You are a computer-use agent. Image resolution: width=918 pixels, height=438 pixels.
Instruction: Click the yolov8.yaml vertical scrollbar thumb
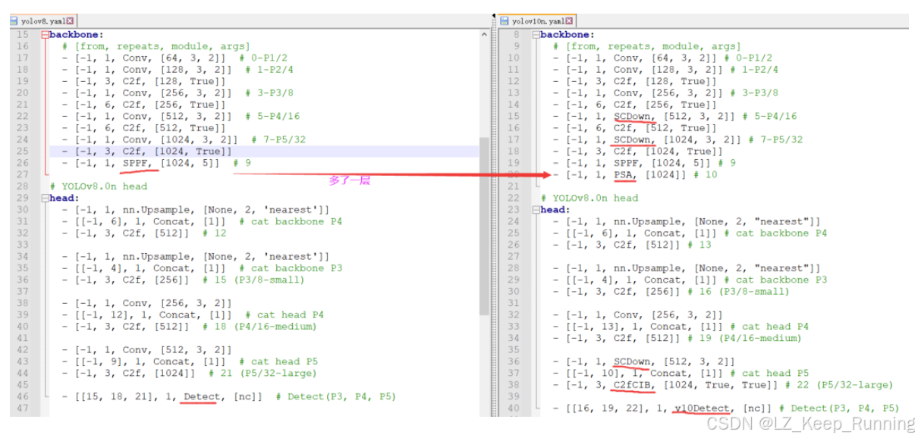point(485,226)
